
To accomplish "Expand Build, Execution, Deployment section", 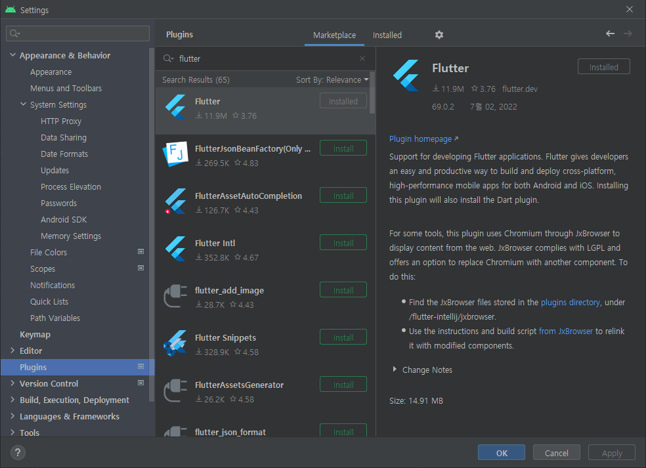I will [x=12, y=400].
